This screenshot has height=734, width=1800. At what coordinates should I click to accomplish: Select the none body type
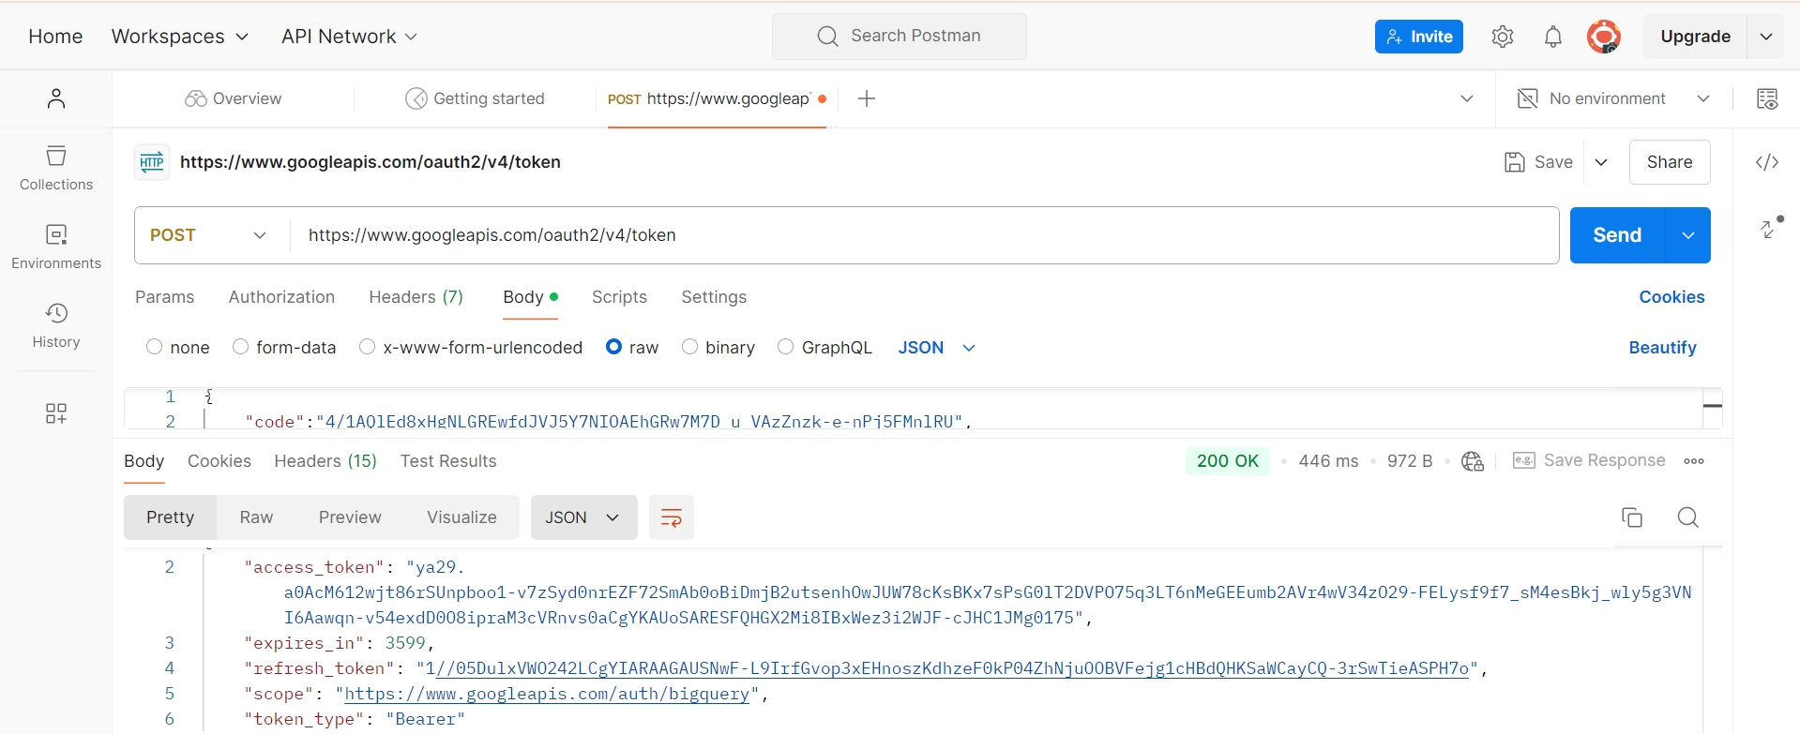155,347
